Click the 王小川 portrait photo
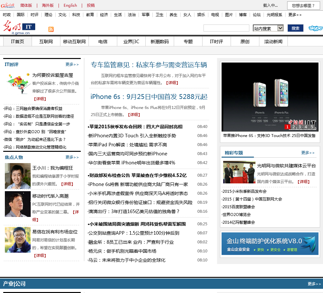Viewport: 323px width, 293px height. click(x=18, y=176)
